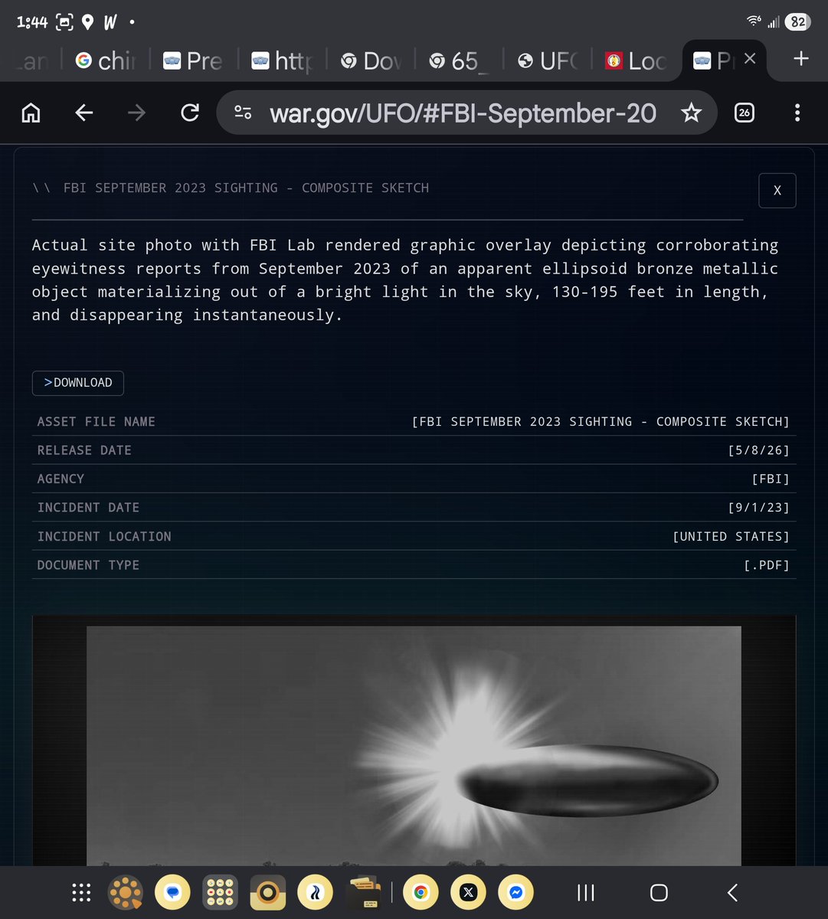This screenshot has width=828, height=919.
Task: Select the [.PDF] document type value
Action: [767, 565]
